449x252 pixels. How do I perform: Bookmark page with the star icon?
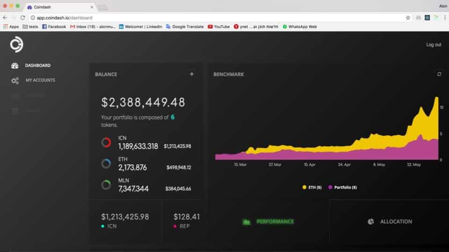408,18
